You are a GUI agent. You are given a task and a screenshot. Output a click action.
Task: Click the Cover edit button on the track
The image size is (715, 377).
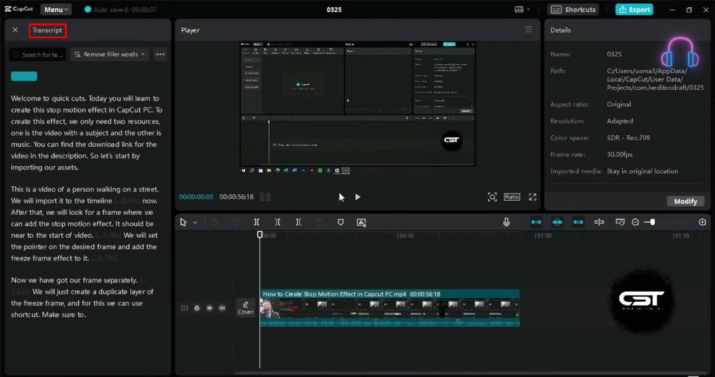pyautogui.click(x=246, y=307)
